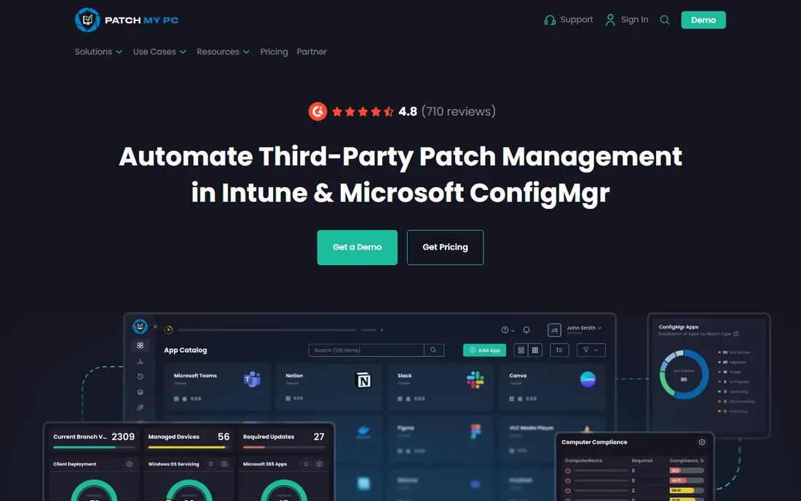Switch App Catalog to grid view
The height and width of the screenshot is (501, 801).
coord(535,350)
